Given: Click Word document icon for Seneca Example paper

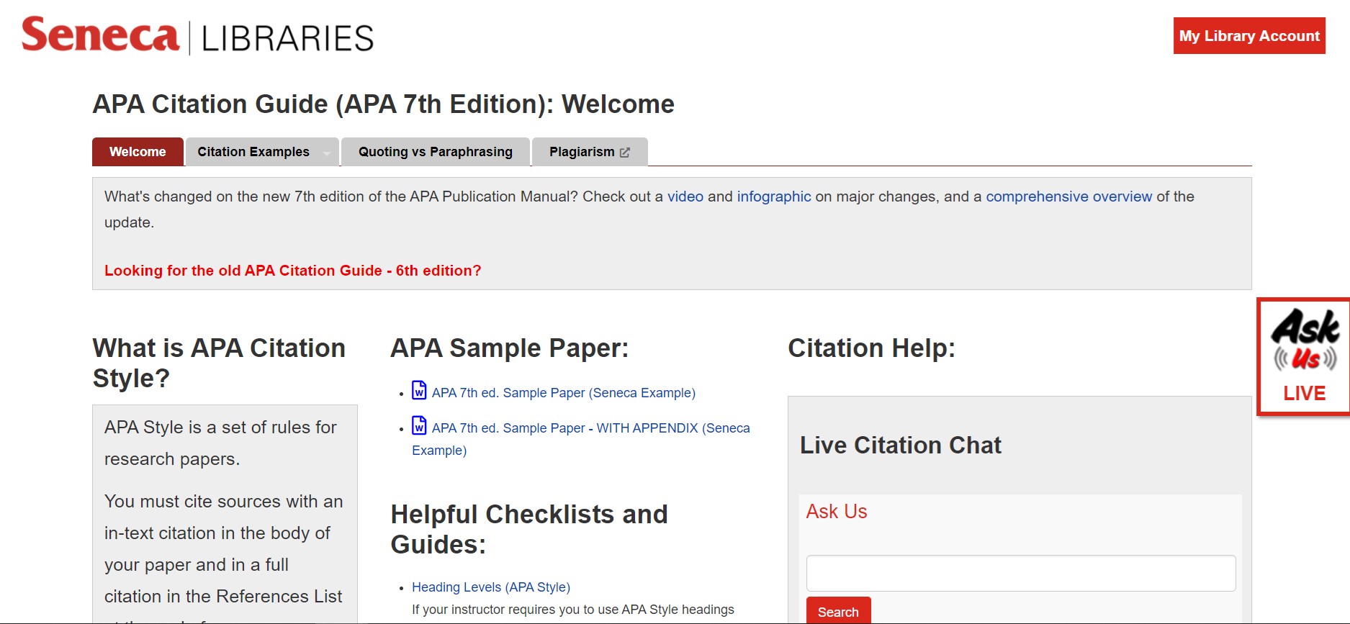Looking at the screenshot, I should pos(419,390).
